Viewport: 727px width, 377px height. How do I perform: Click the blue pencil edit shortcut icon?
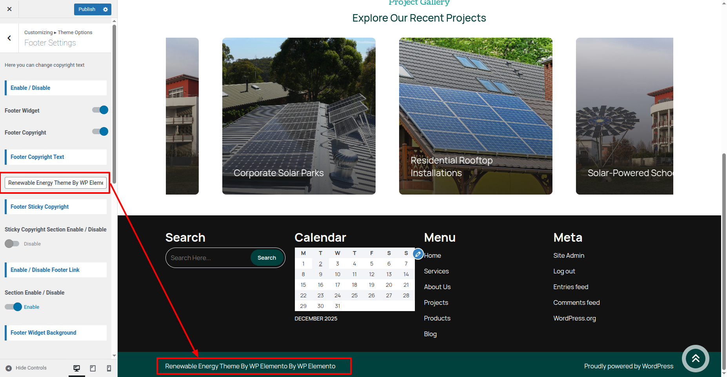[x=418, y=254]
